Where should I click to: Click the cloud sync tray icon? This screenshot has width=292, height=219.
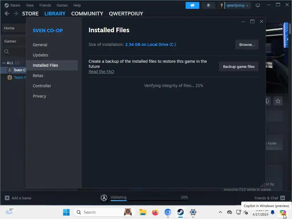pyautogui.click(x=230, y=212)
